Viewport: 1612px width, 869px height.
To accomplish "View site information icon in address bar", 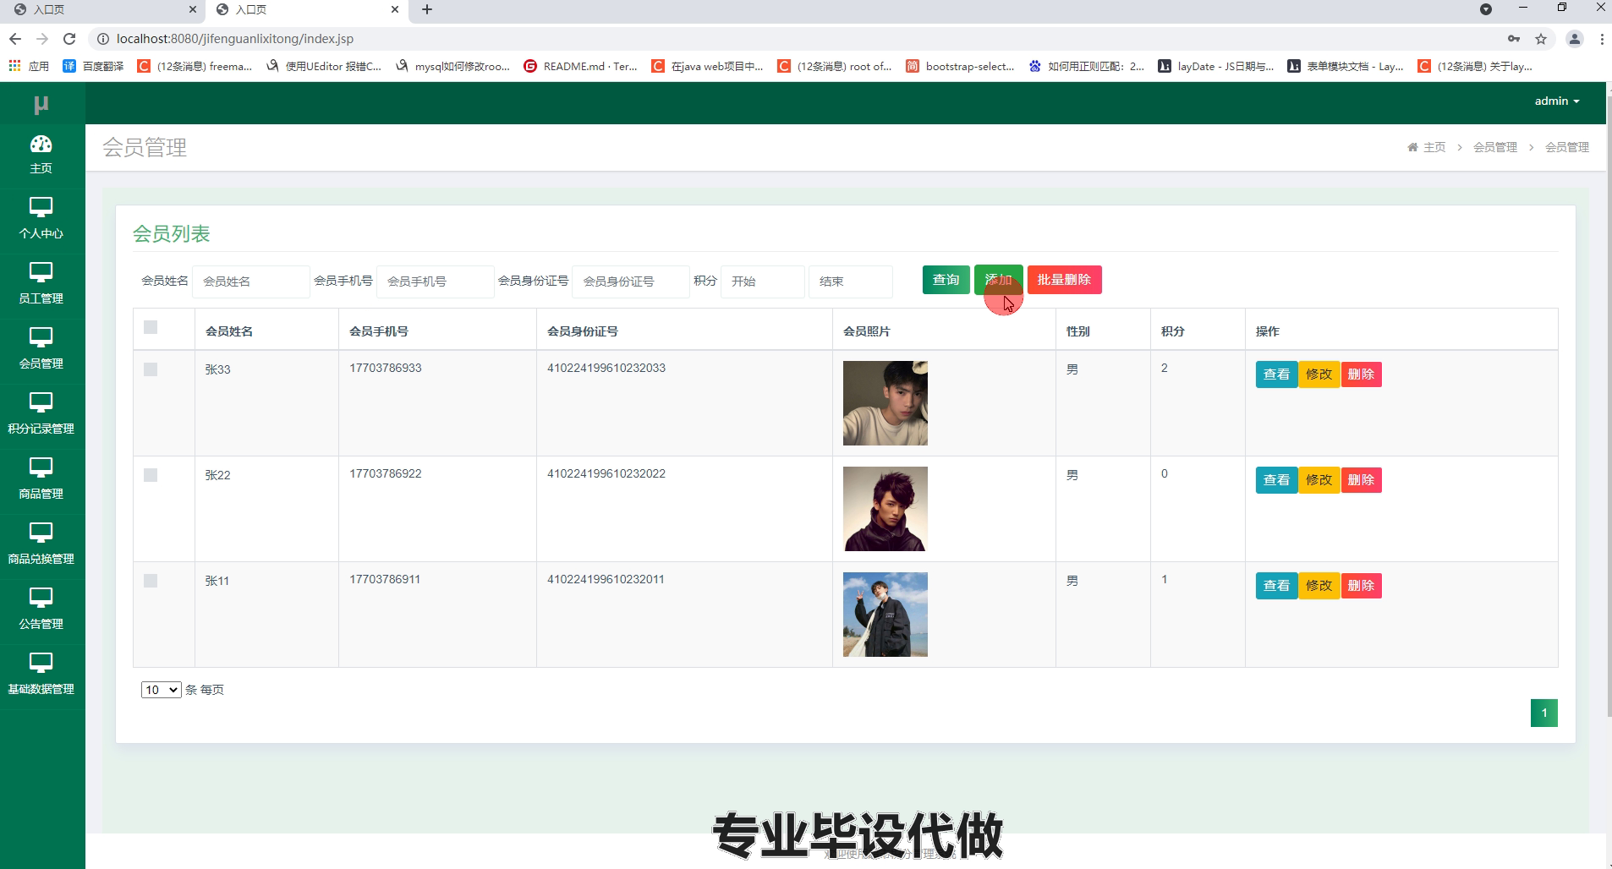I will (x=102, y=39).
